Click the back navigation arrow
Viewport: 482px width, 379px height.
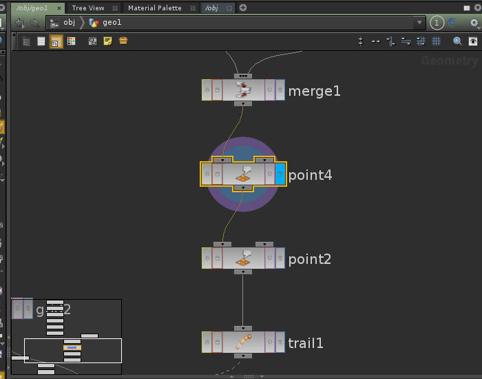tap(19, 23)
